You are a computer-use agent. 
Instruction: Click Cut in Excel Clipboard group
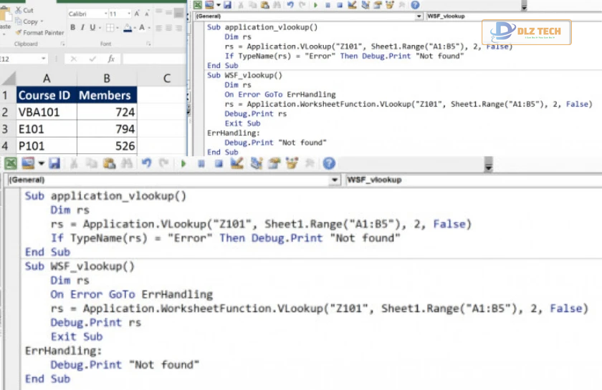24,10
